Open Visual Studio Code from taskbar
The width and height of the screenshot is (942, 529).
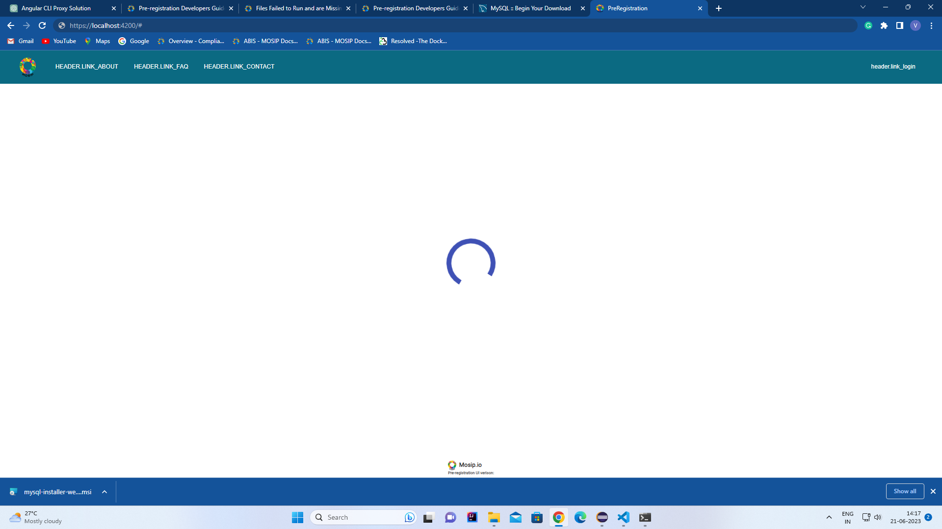click(624, 517)
